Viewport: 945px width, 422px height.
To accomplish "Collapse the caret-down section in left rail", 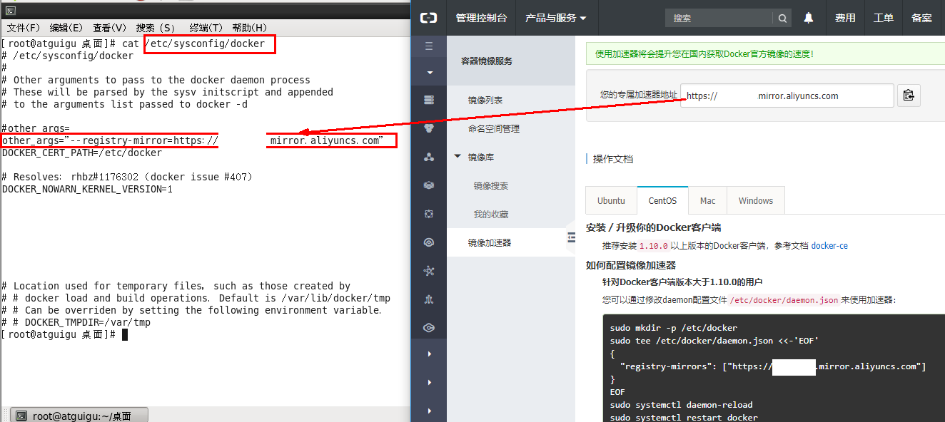I will (x=429, y=73).
